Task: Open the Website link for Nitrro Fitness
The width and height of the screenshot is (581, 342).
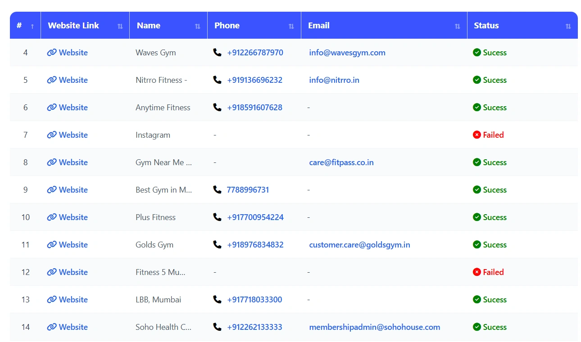Action: pos(73,80)
